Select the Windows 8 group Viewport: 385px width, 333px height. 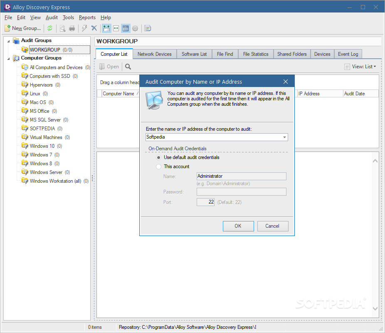[41, 164]
